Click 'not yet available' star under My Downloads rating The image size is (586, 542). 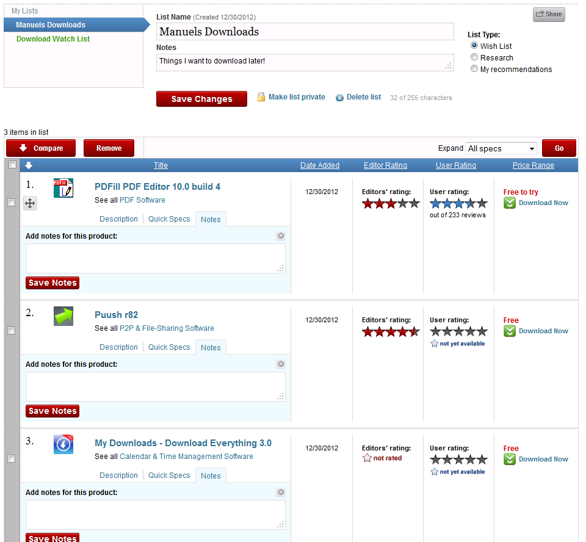tap(434, 472)
